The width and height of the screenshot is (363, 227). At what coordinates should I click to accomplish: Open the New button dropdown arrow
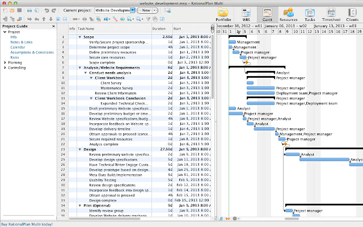pyautogui.click(x=155, y=10)
